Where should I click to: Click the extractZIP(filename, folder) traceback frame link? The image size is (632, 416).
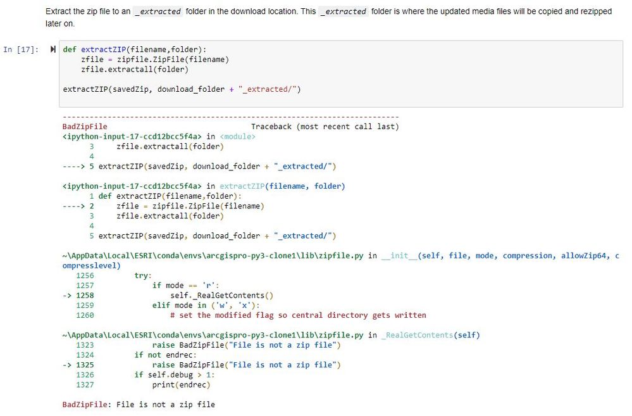coord(282,186)
